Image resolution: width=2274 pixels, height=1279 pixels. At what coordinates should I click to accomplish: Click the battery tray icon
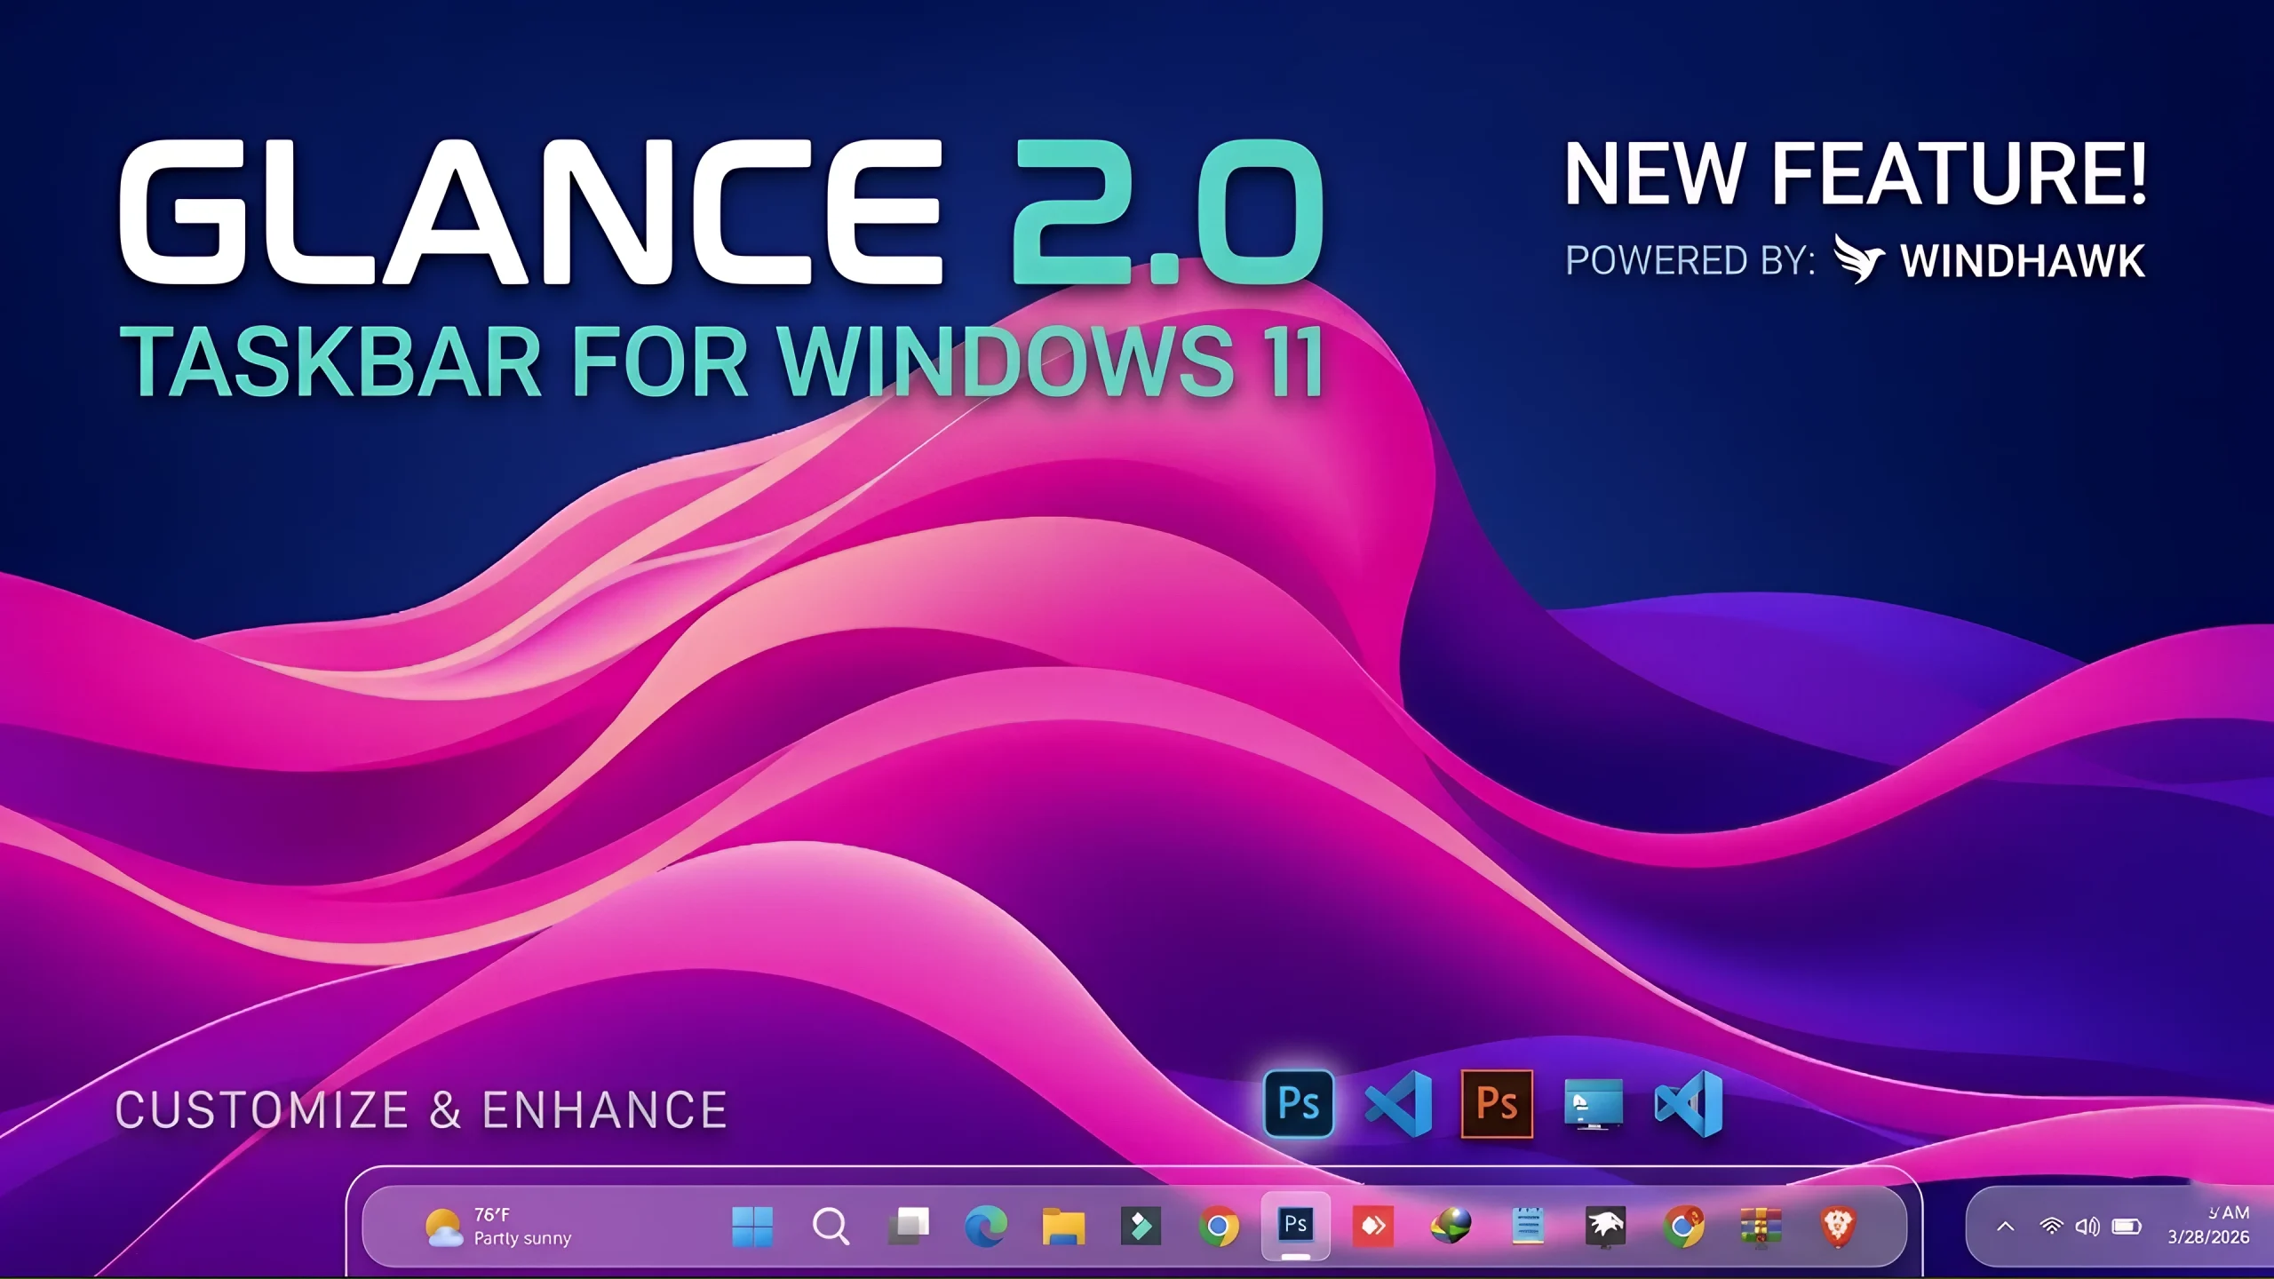(2127, 1227)
